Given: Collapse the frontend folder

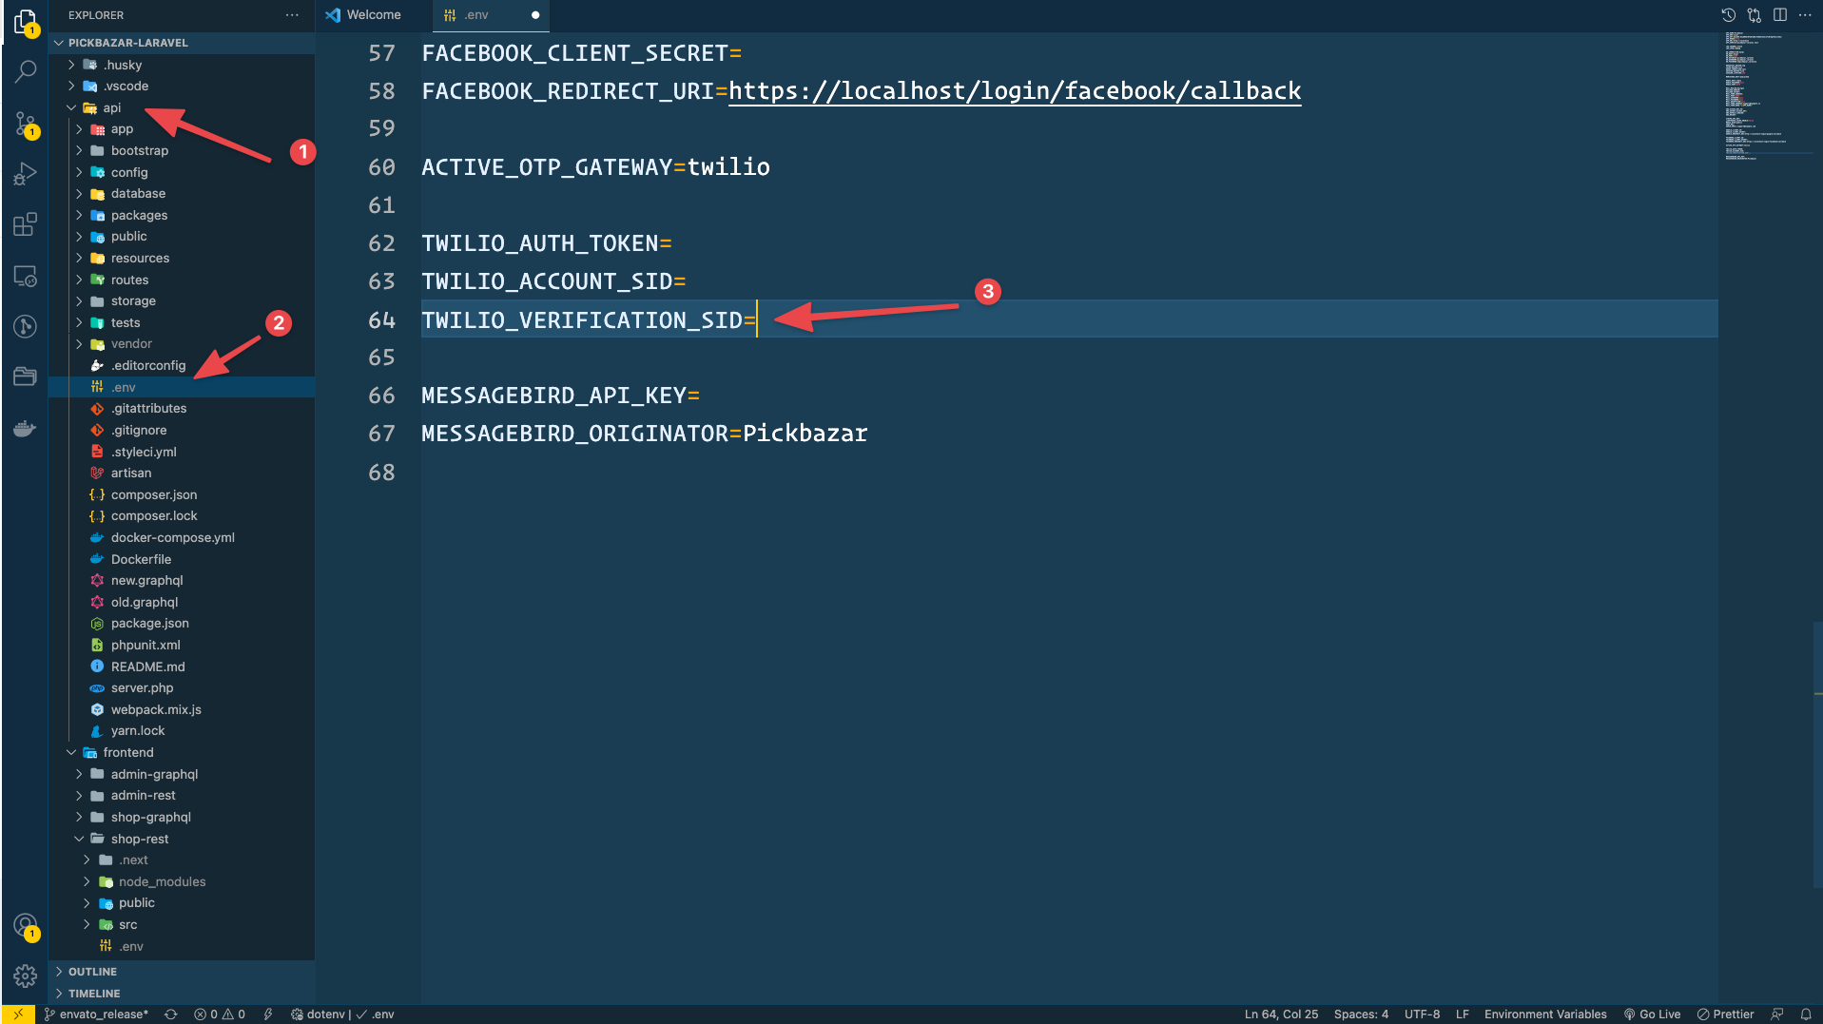Looking at the screenshot, I should [x=182, y=752].
